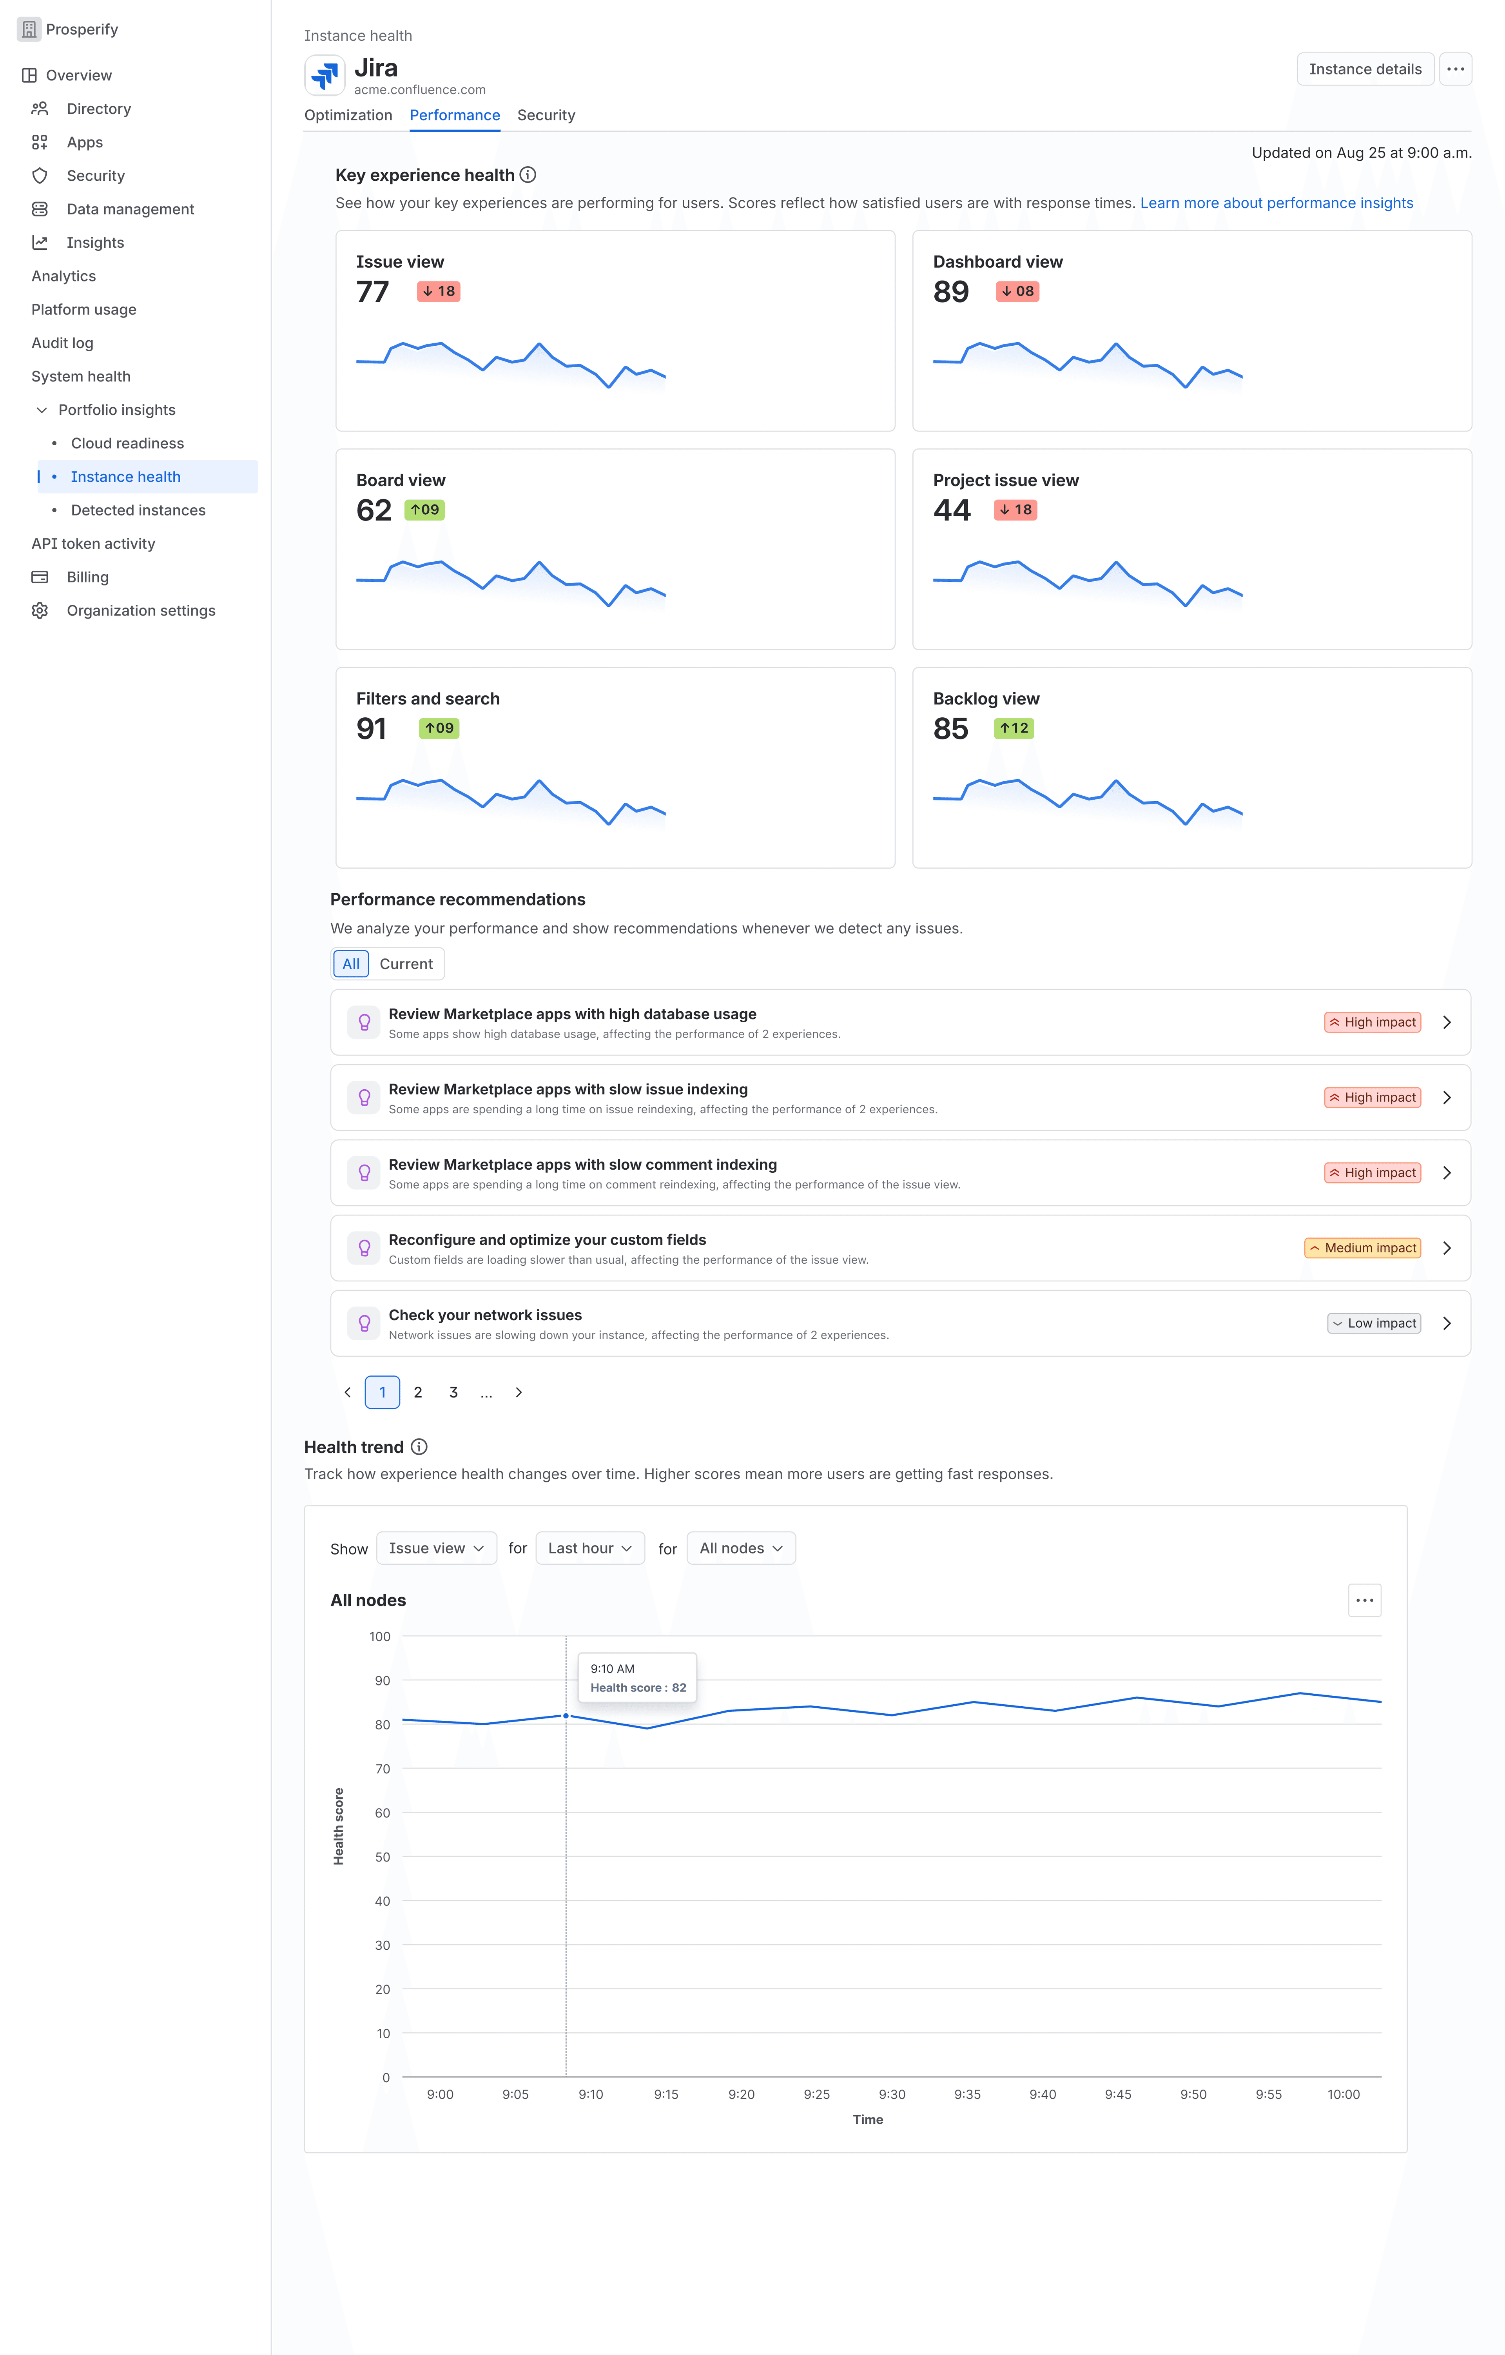Open Audit log in sidebar

pos(63,343)
